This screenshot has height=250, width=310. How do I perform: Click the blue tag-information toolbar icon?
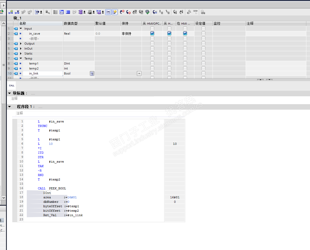tap(99, 12)
